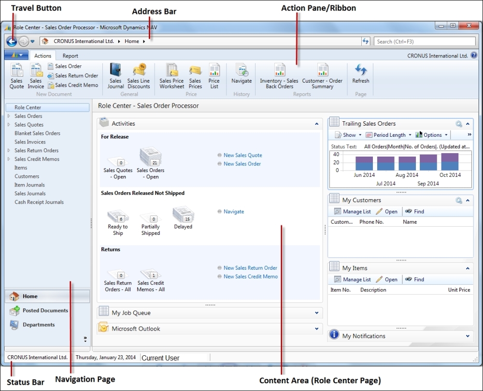Open Sales Credit Memos - All cue
Viewport: 483px width, 391px height.
click(151, 280)
